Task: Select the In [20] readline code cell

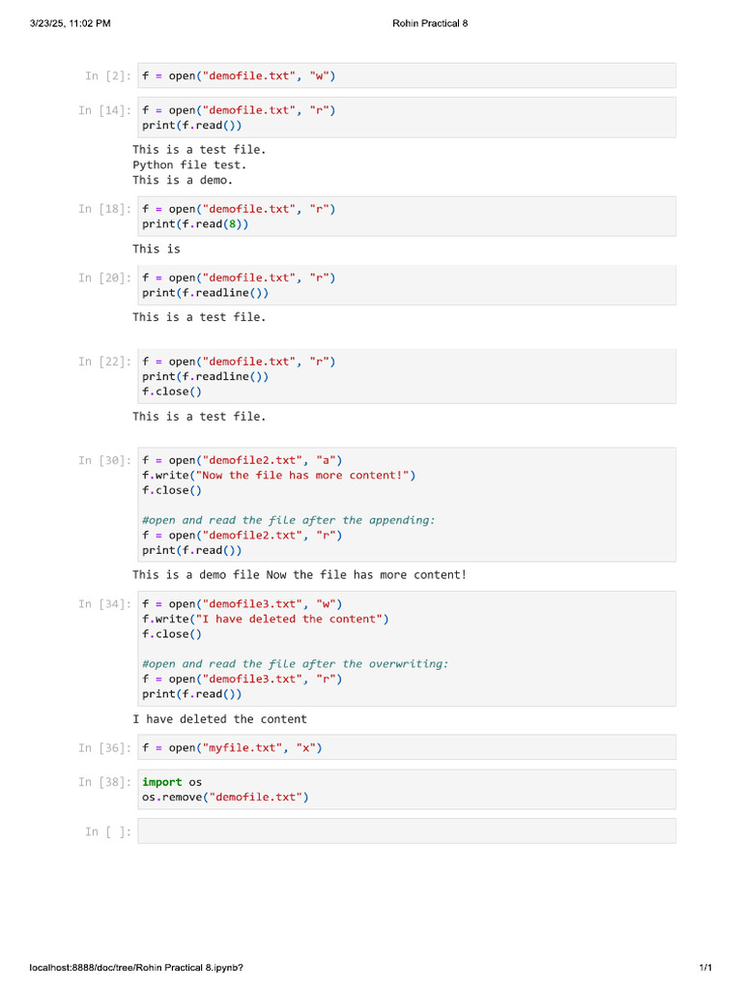Action: click(x=407, y=285)
